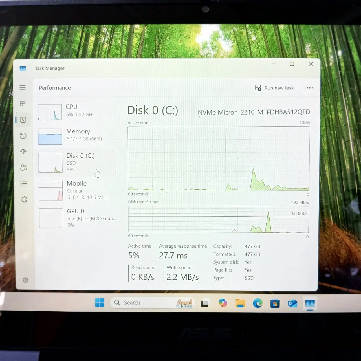Screen dimensions: 361x361
Task: Open the Processes page icon in sidebar
Action: click(23, 104)
